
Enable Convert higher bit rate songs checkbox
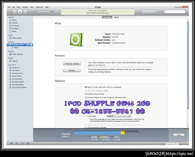(x=86, y=97)
